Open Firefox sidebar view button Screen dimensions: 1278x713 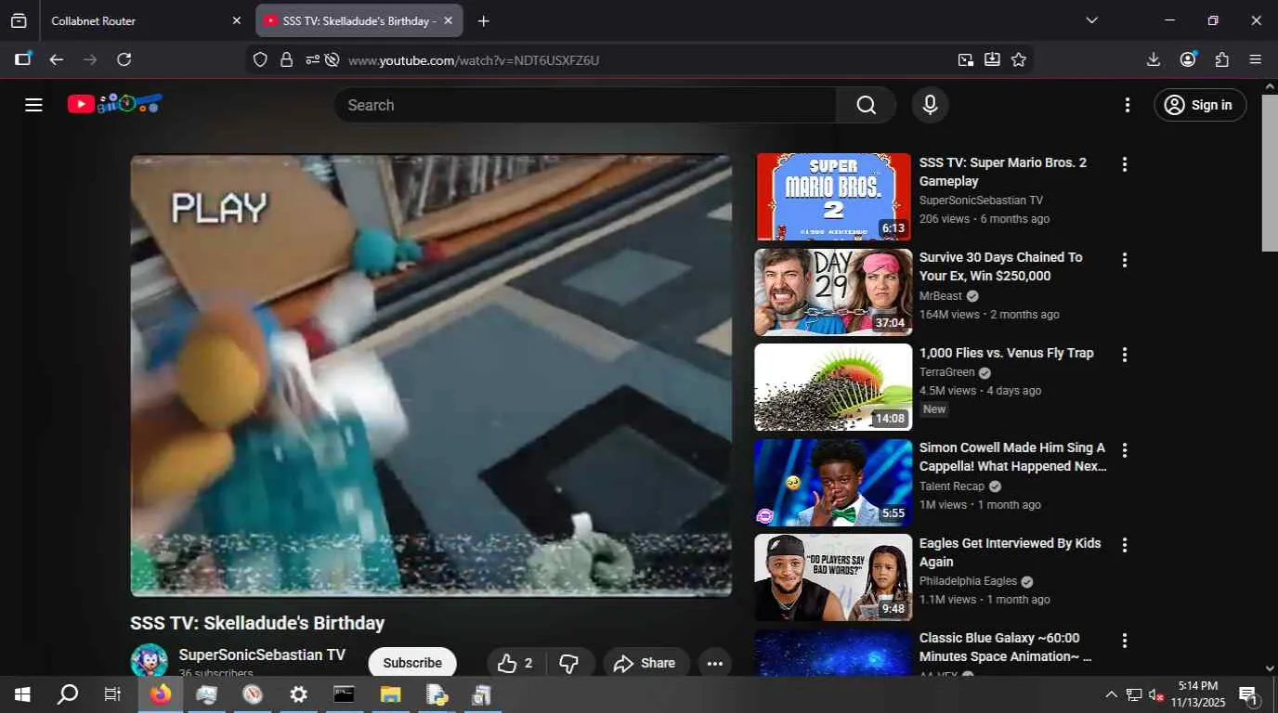tap(23, 59)
